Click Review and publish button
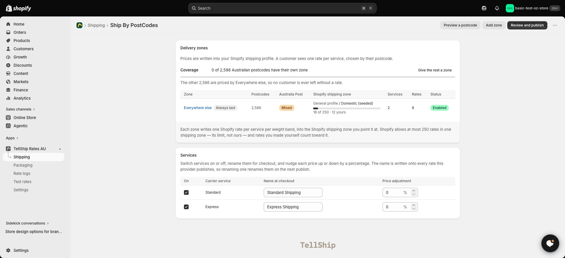Image resolution: width=565 pixels, height=258 pixels. click(527, 25)
